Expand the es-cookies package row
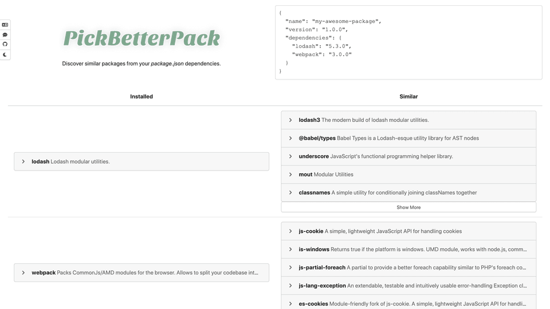Image resolution: width=550 pixels, height=309 pixels. [408, 303]
